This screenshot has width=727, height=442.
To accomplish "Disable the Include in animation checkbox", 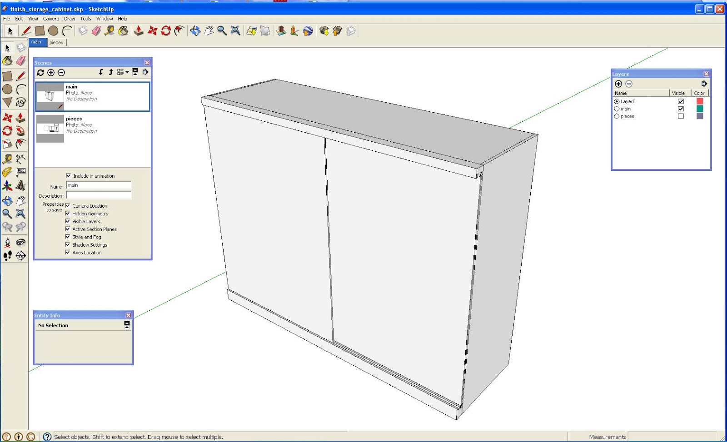I will [68, 176].
